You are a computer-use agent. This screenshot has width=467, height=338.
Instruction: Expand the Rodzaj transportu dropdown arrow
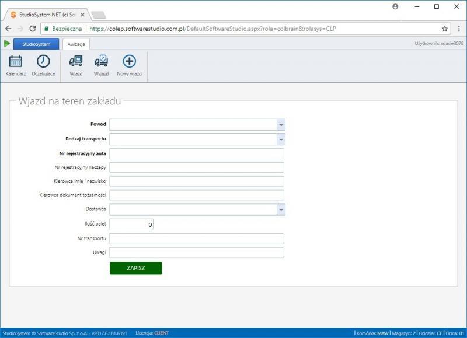point(281,139)
